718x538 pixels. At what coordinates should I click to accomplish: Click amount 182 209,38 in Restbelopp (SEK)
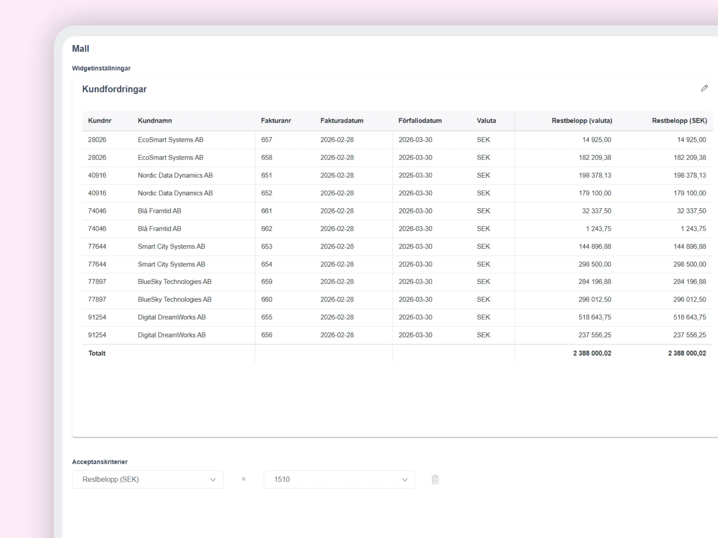690,157
